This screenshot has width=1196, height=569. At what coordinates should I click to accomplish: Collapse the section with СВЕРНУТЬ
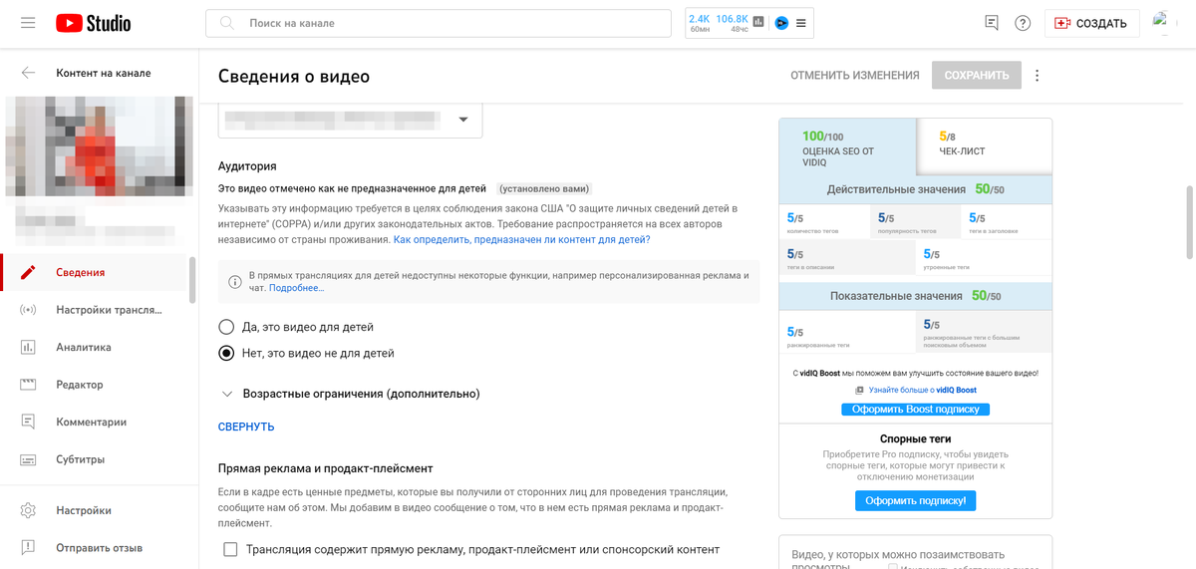pyautogui.click(x=246, y=427)
